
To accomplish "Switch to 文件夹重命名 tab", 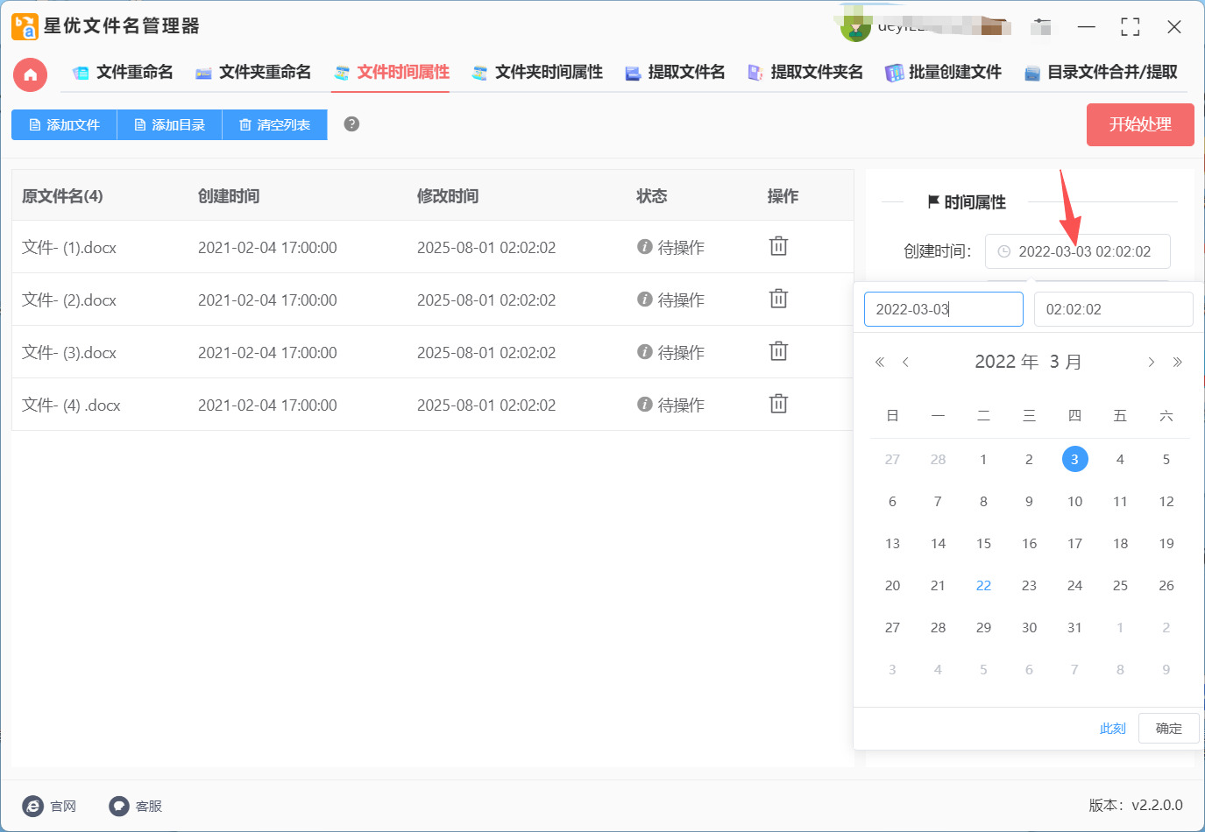I will pyautogui.click(x=253, y=72).
